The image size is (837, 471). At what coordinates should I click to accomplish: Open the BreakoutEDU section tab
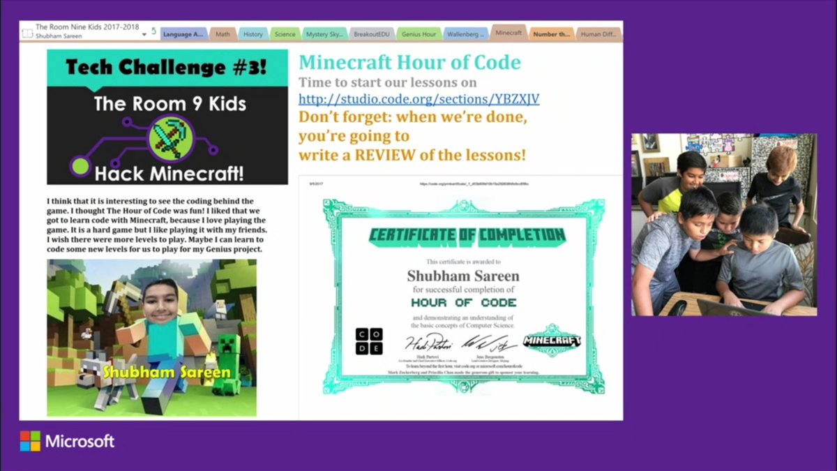pos(372,33)
